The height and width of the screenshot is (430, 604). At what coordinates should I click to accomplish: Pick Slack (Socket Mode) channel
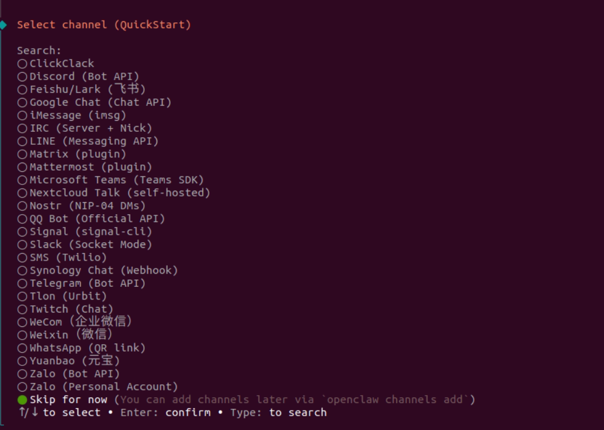tap(85, 244)
